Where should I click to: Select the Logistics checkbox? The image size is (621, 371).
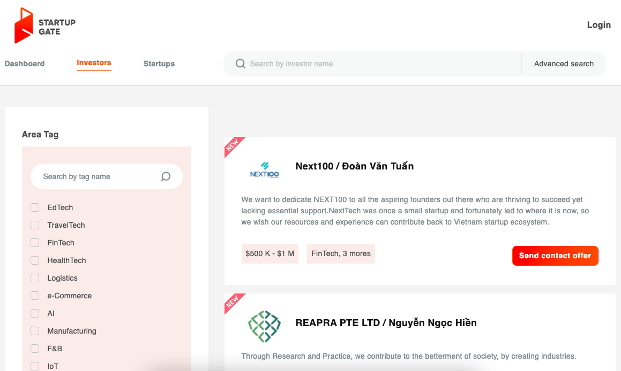tap(35, 278)
